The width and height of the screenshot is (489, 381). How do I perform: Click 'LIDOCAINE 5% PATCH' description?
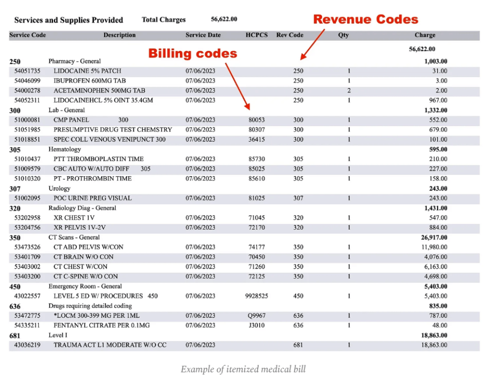[87, 71]
